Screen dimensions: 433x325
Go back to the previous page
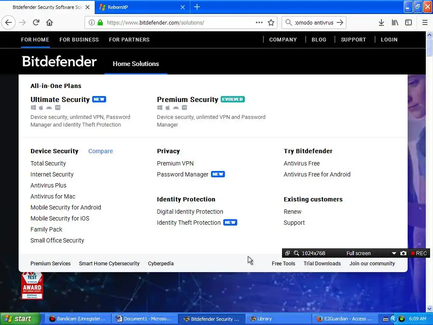pos(8,22)
